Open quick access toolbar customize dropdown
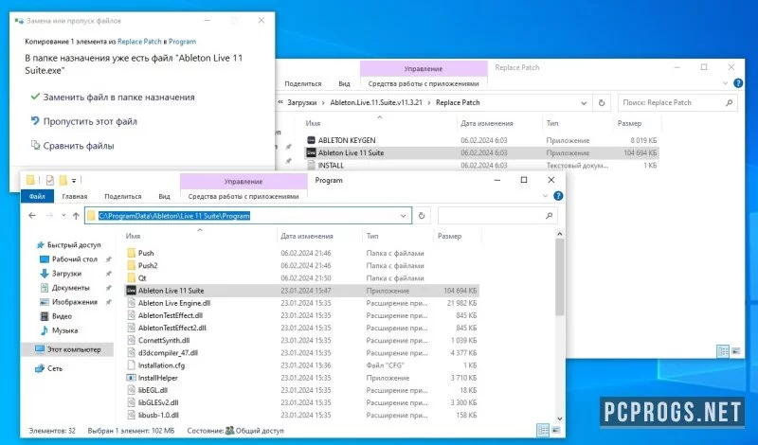Image resolution: width=758 pixels, height=445 pixels. coord(74,181)
